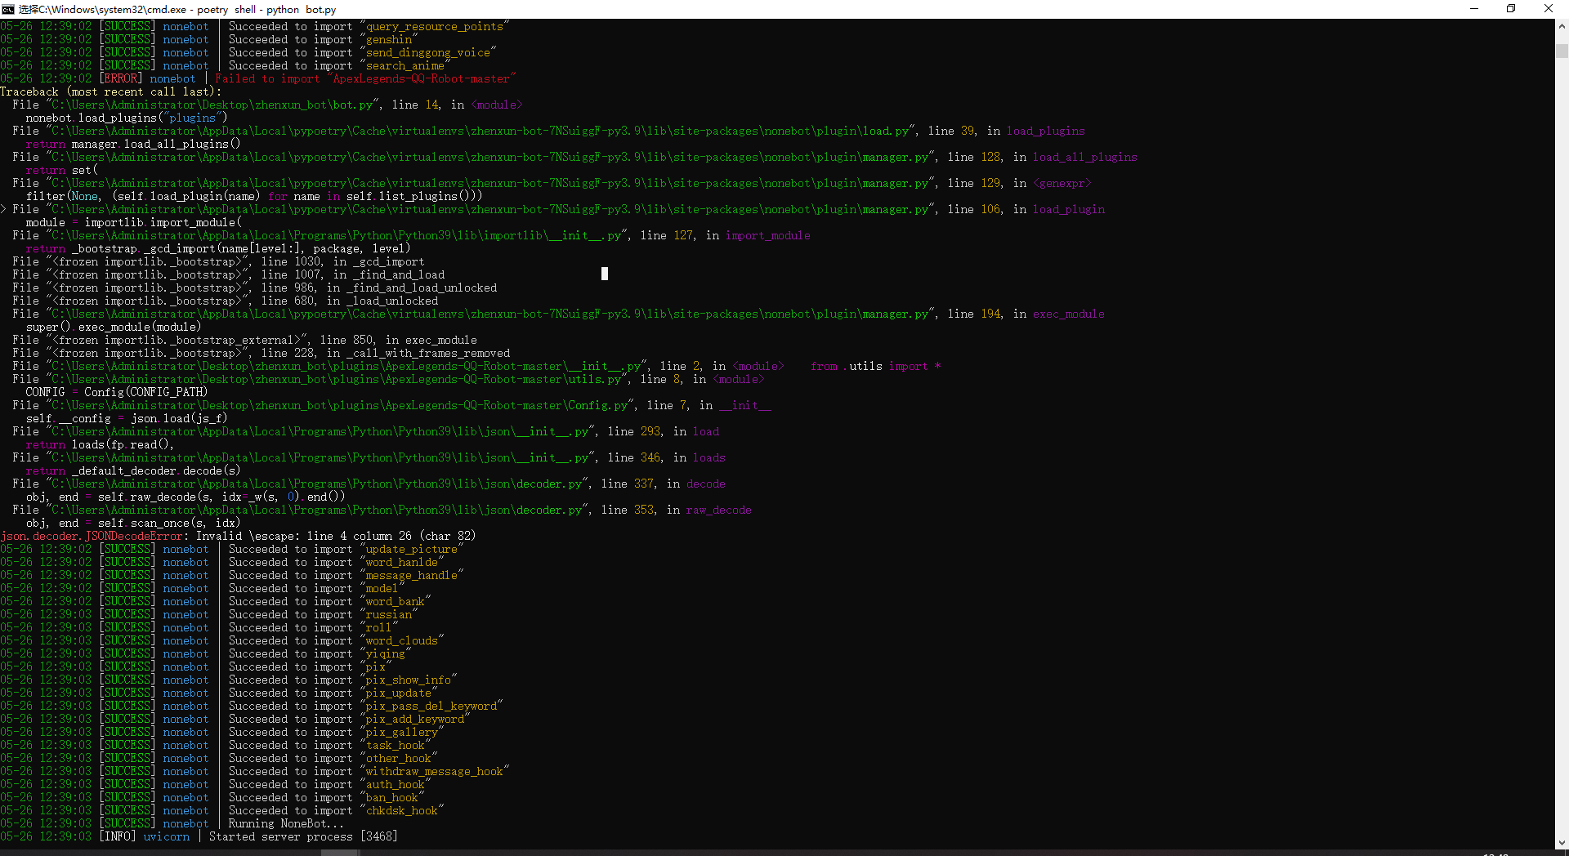
Task: Click the 'from .utils import *' code text
Action: click(876, 366)
